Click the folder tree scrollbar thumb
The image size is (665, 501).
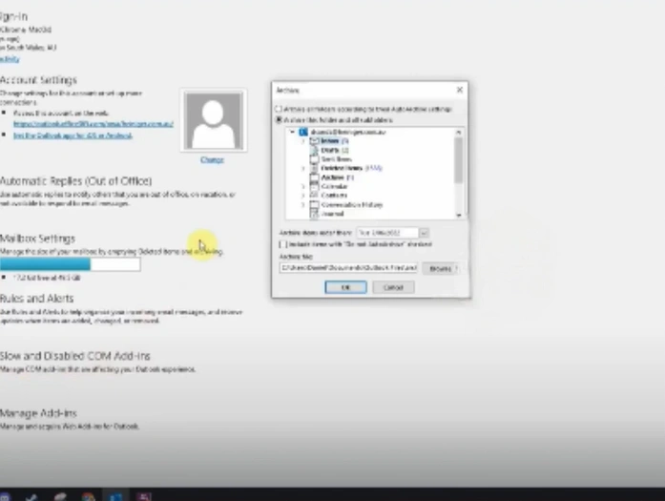[459, 160]
